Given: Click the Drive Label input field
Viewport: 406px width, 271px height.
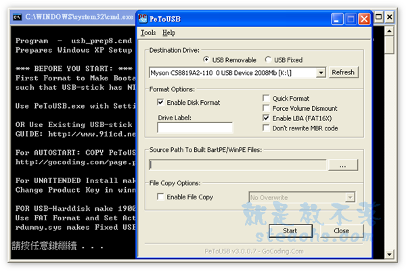Looking at the screenshot, I should point(195,128).
